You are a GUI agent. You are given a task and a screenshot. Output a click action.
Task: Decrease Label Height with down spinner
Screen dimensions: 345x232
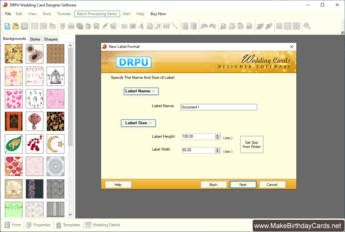click(x=218, y=138)
